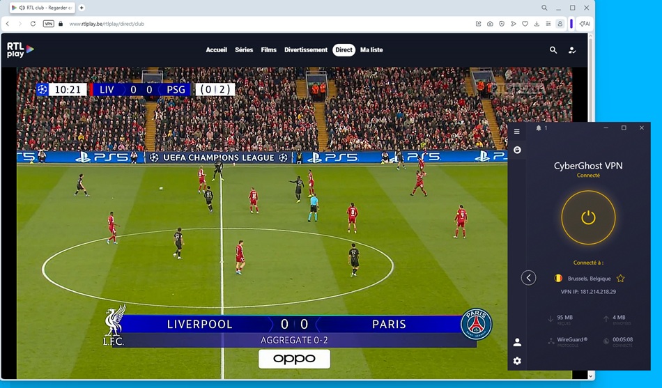Click the circular pinboard icon in toolbar
This screenshot has height=388, width=662.
click(502, 24)
